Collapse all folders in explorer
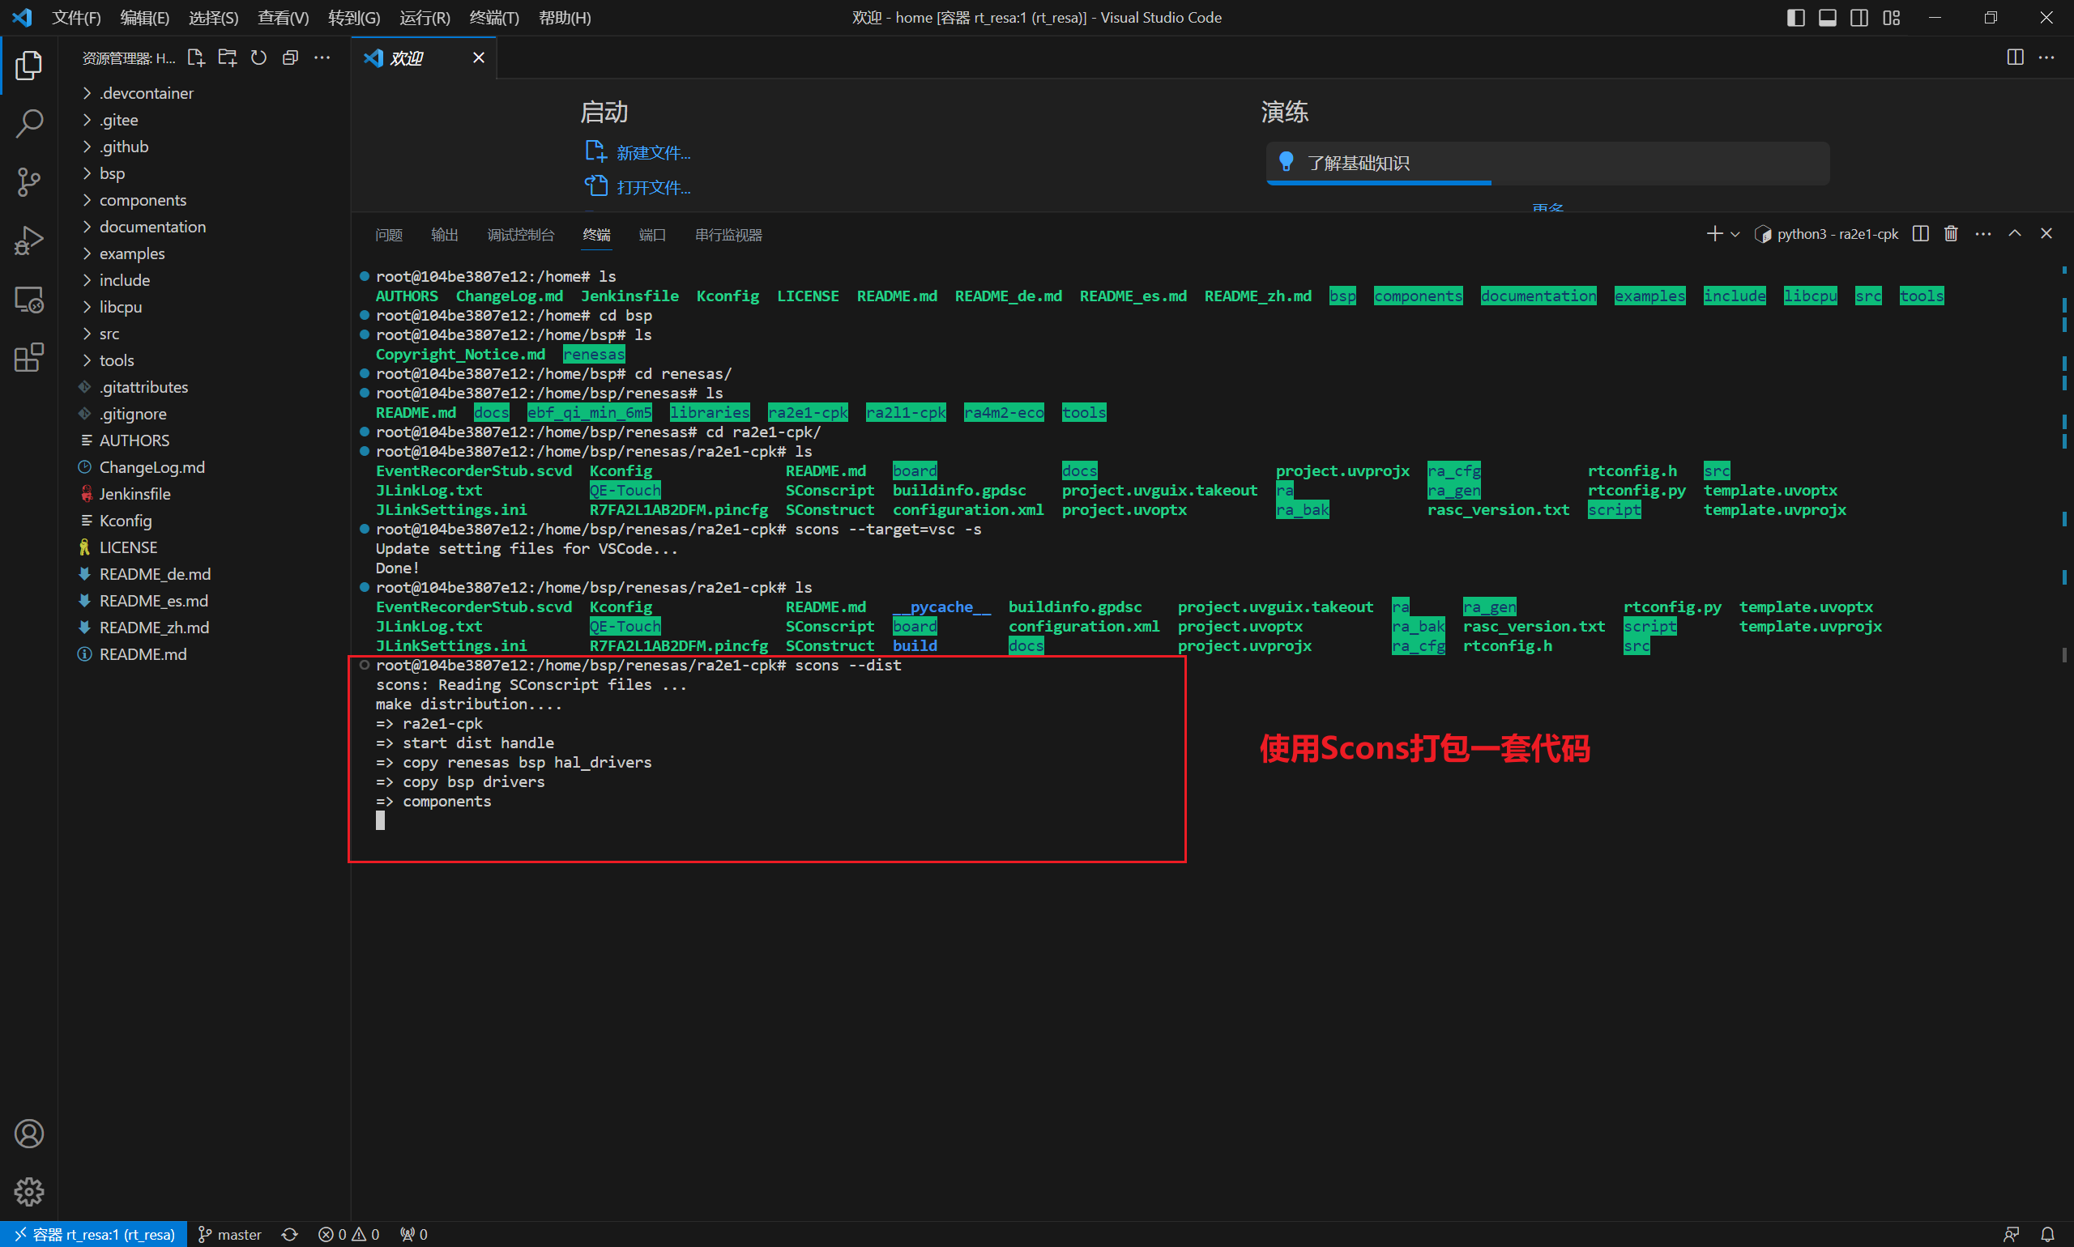2074x1247 pixels. [290, 57]
